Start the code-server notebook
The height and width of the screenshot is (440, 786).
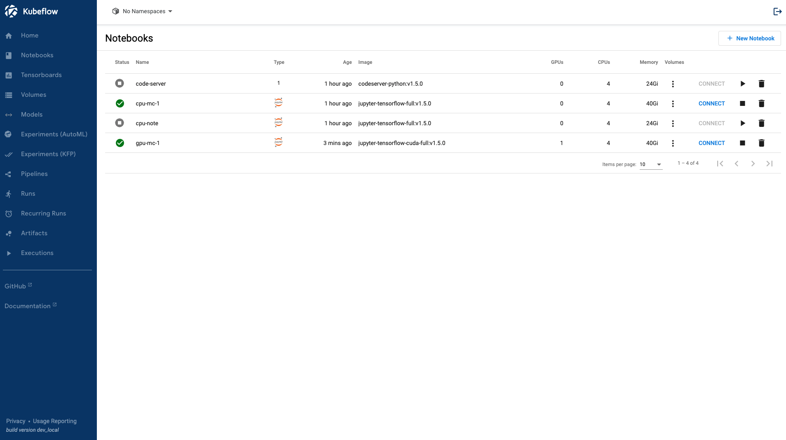(742, 84)
